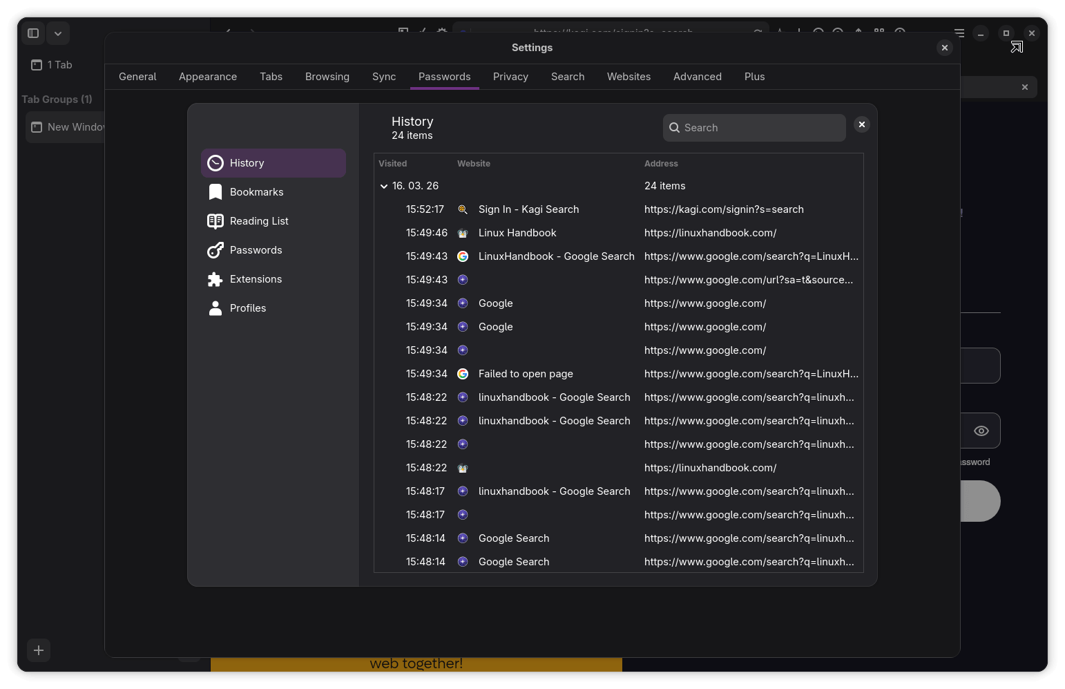
Task: Collapse the 16. 03. 26 date group
Action: click(x=384, y=186)
